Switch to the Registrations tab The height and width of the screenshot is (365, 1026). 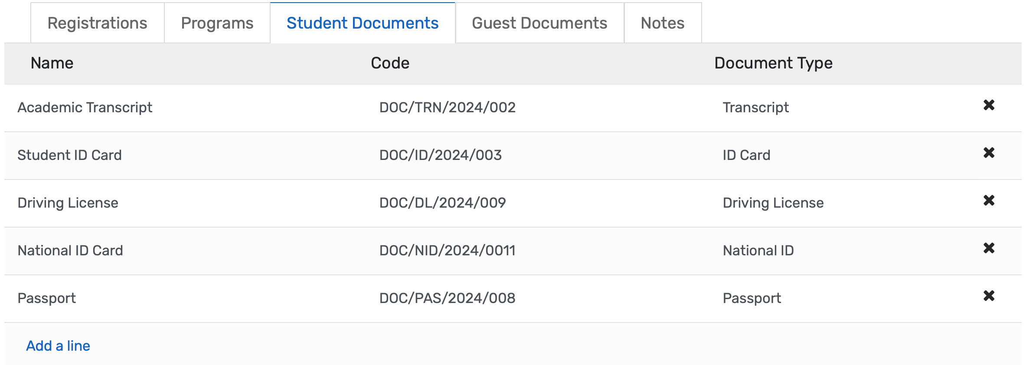click(x=97, y=23)
